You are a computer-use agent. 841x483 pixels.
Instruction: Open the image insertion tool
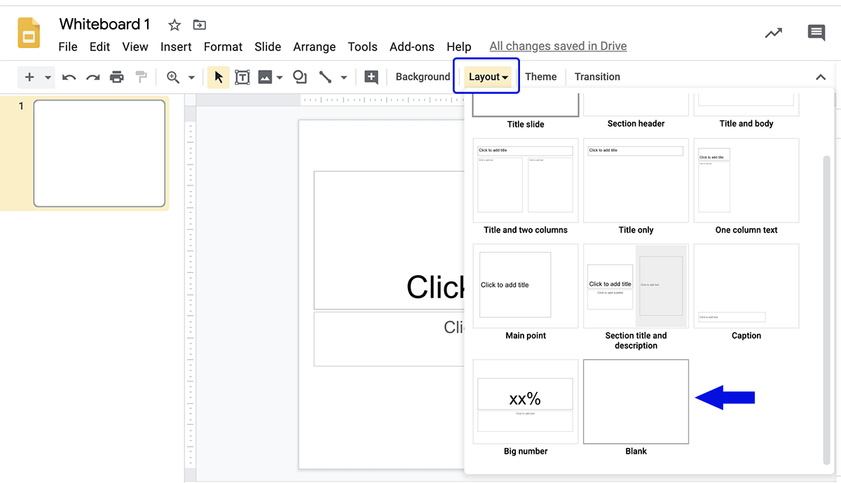pyautogui.click(x=265, y=77)
